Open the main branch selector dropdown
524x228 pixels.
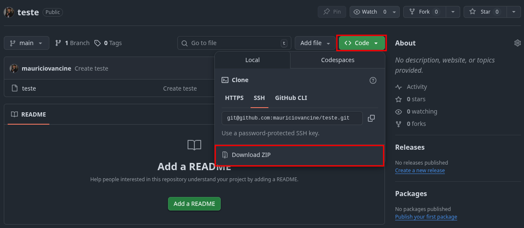pyautogui.click(x=26, y=43)
